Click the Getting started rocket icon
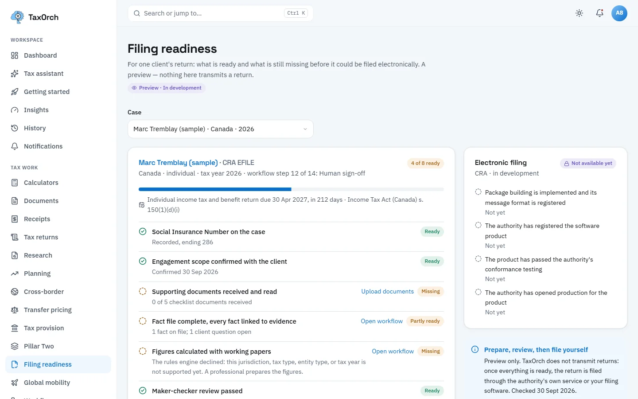The image size is (638, 399). 15,92
